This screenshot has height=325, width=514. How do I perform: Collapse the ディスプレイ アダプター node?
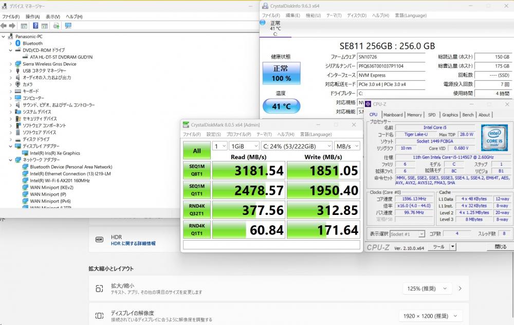[10, 146]
